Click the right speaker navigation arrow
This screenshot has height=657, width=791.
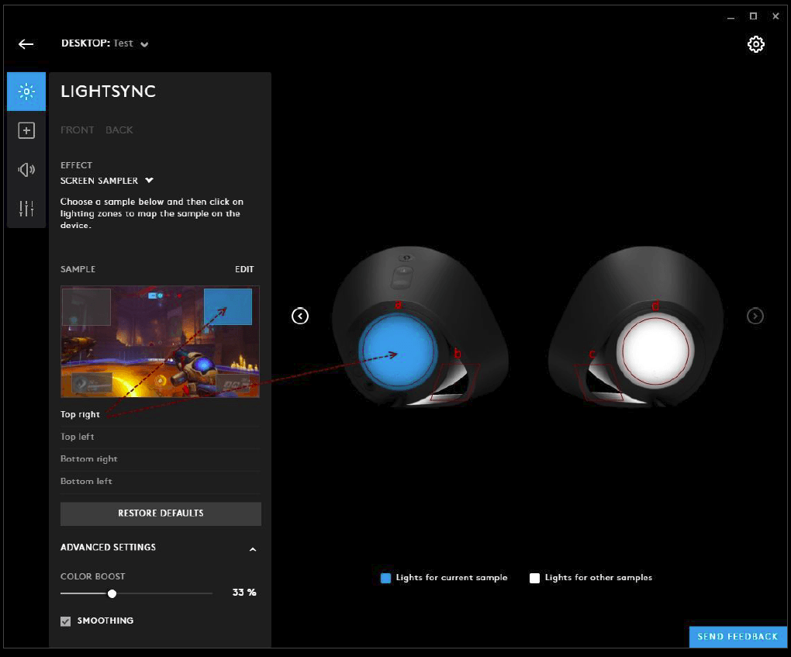click(x=755, y=316)
